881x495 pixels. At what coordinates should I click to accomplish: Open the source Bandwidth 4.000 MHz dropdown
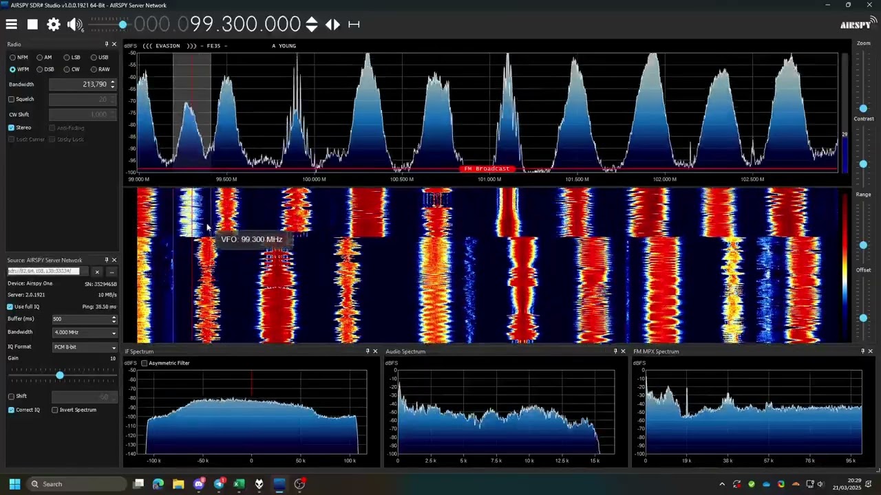(x=85, y=332)
